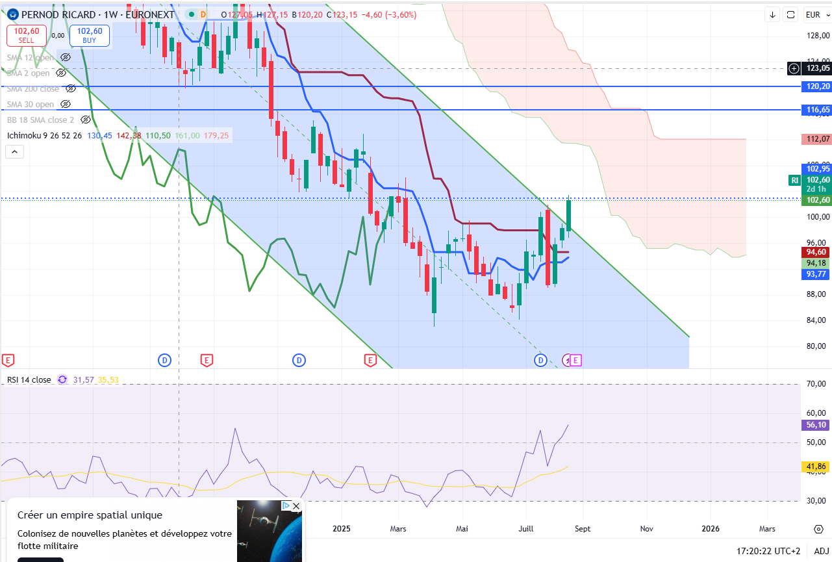Image resolution: width=832 pixels, height=562 pixels.
Task: Click the 120,20 horizontal line price label
Action: pyautogui.click(x=818, y=86)
